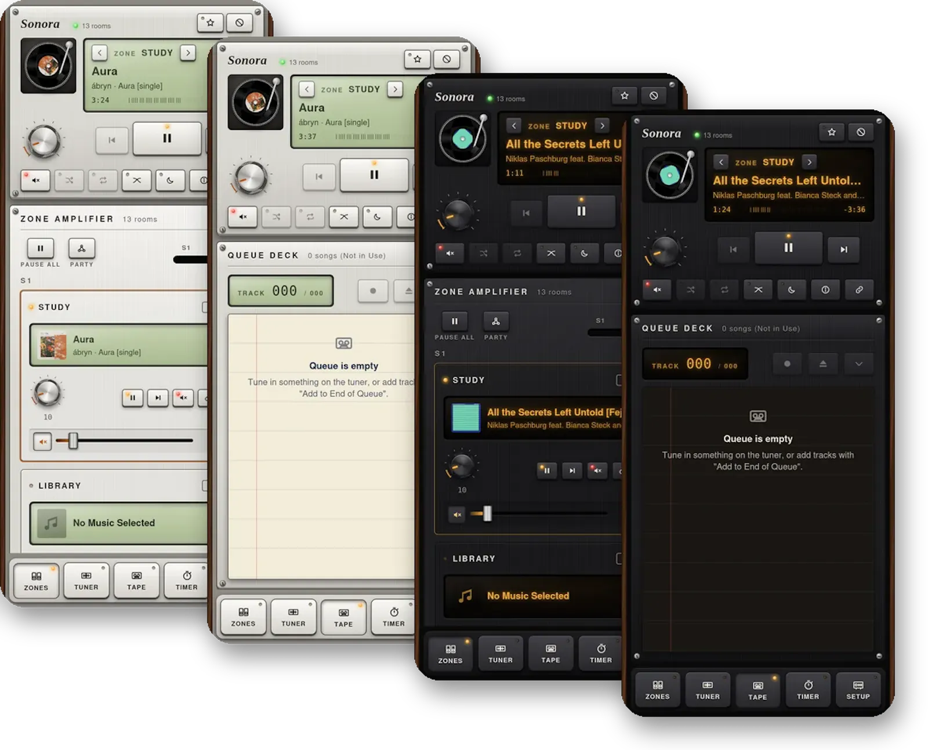Select No Music Selected in third dark window
The width and height of the screenshot is (928, 750).
tap(532, 596)
